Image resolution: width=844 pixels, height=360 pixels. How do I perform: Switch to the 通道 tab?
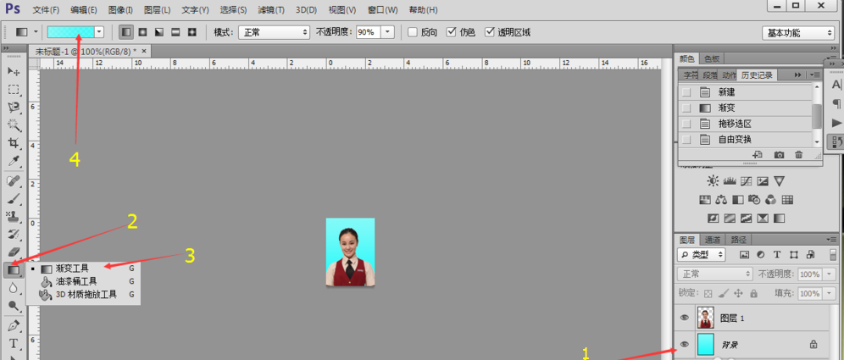point(712,240)
